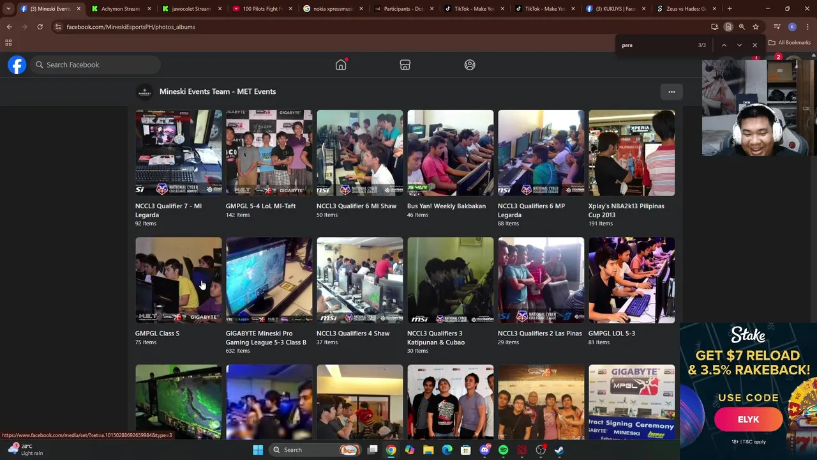Open Task View in taskbar

pyautogui.click(x=373, y=450)
